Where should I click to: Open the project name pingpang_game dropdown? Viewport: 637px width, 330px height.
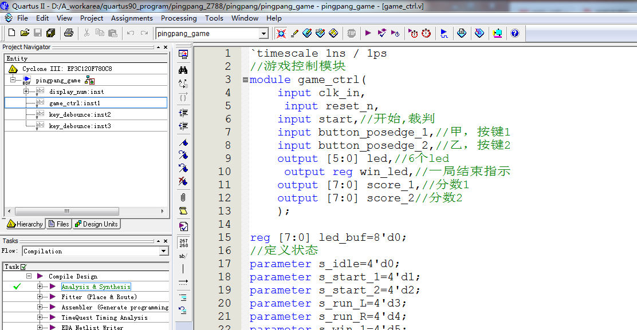pos(264,34)
